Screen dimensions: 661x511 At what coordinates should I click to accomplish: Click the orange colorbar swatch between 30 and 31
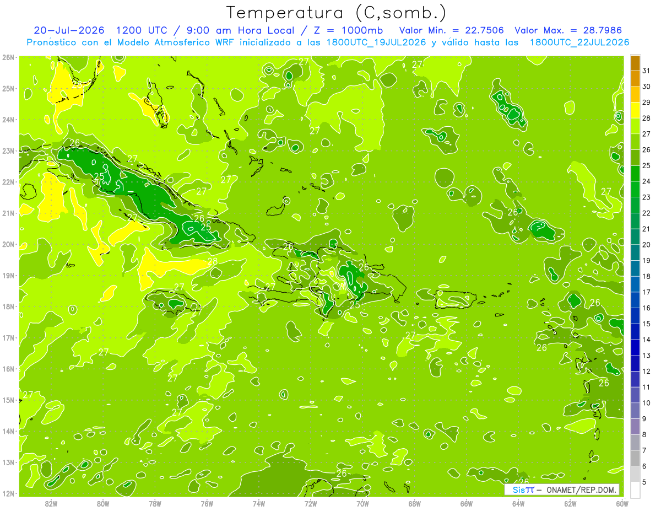click(x=635, y=79)
